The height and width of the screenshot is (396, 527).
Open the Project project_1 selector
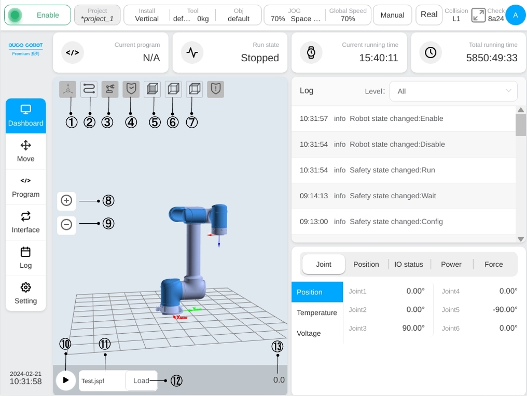[97, 15]
